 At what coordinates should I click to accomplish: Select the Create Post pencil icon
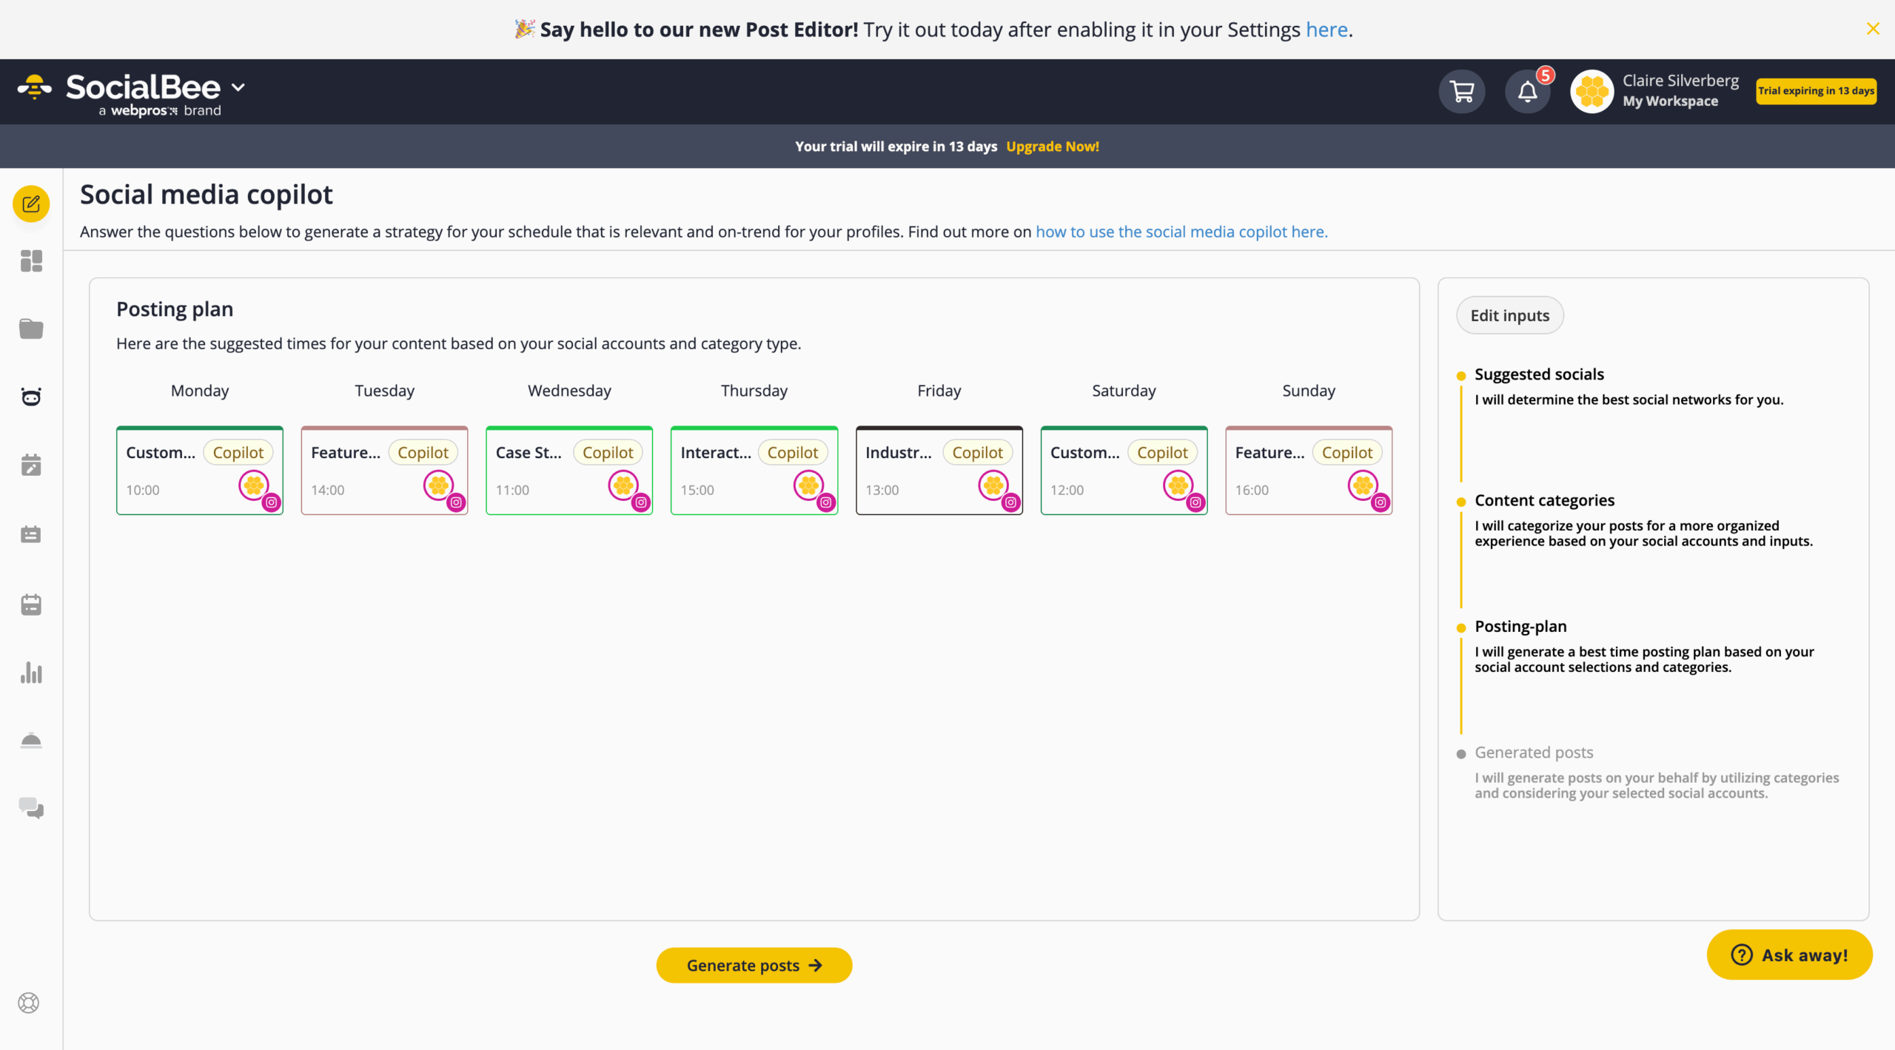(30, 203)
